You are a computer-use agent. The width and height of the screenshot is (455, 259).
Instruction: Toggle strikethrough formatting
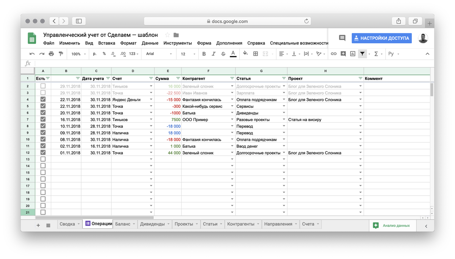click(223, 54)
